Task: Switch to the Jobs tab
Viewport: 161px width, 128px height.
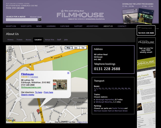Action: tap(66, 40)
